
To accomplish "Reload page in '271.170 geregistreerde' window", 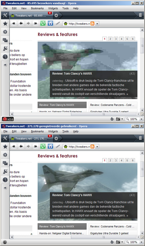I will pos(43,147).
